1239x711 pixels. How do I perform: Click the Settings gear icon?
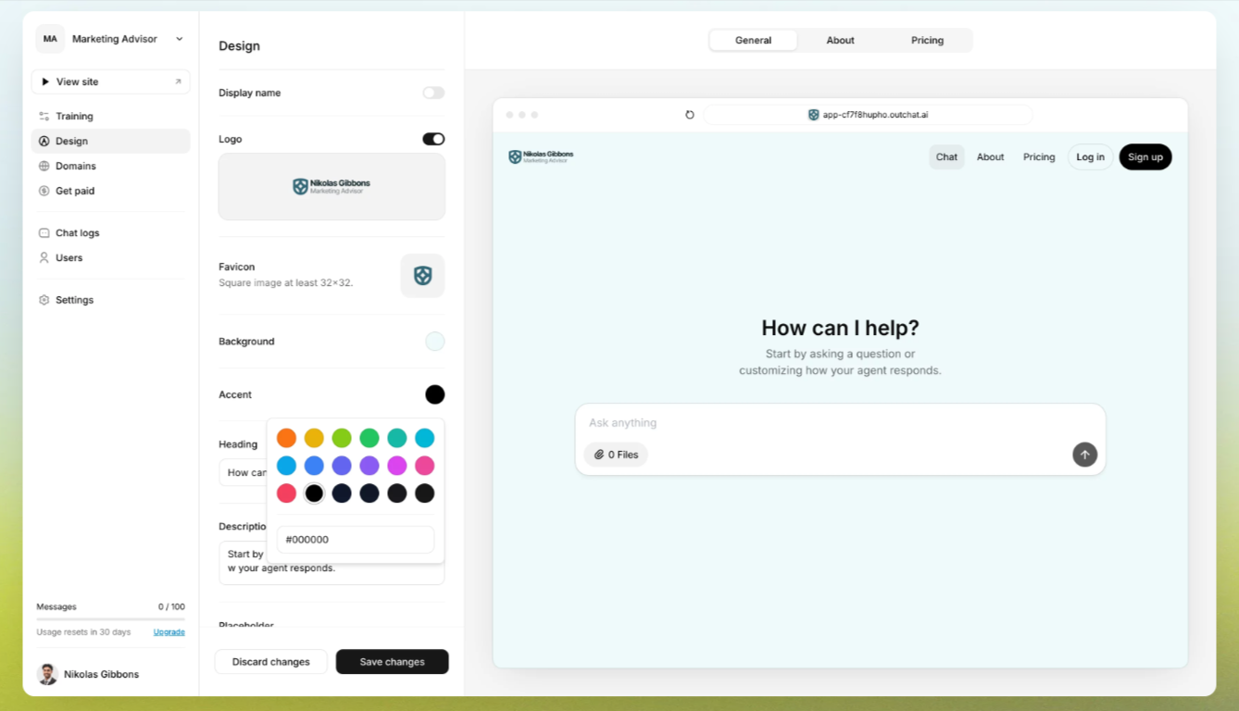point(44,300)
